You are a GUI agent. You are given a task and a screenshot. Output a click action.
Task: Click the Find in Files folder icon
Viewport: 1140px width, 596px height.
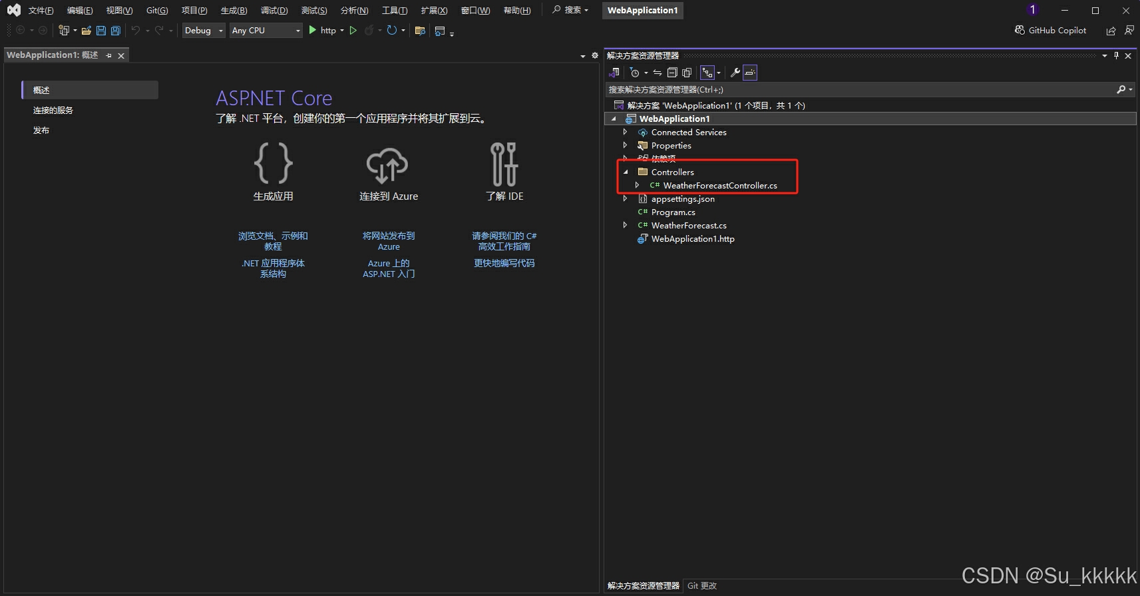tap(420, 30)
